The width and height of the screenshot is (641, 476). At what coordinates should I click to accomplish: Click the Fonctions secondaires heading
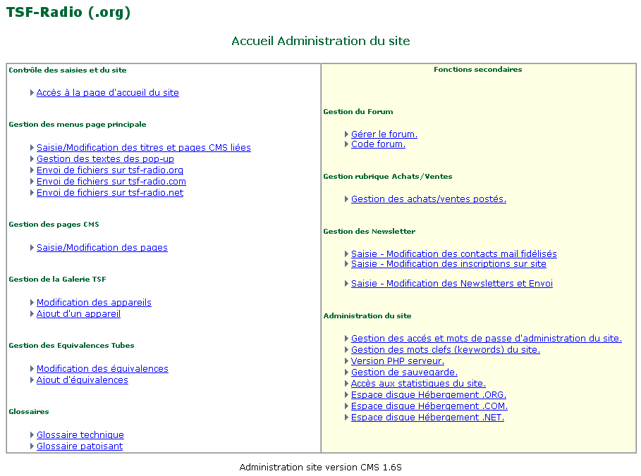coord(478,70)
